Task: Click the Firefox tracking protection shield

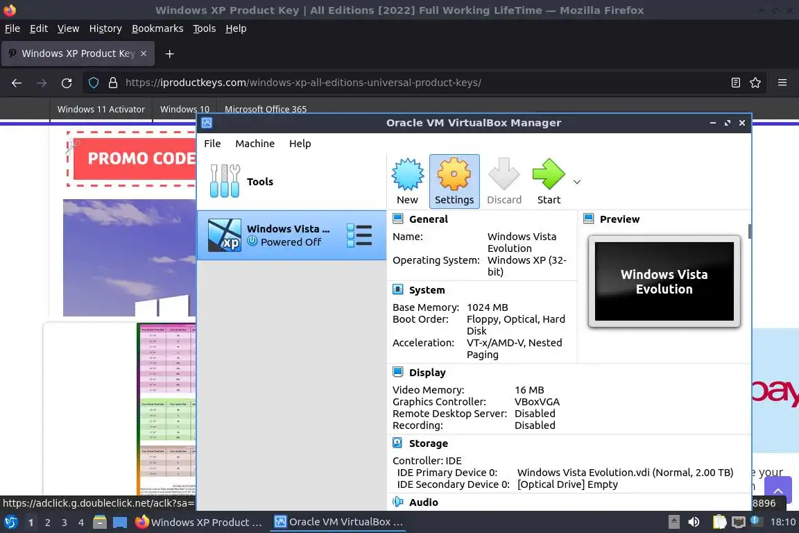Action: point(94,83)
